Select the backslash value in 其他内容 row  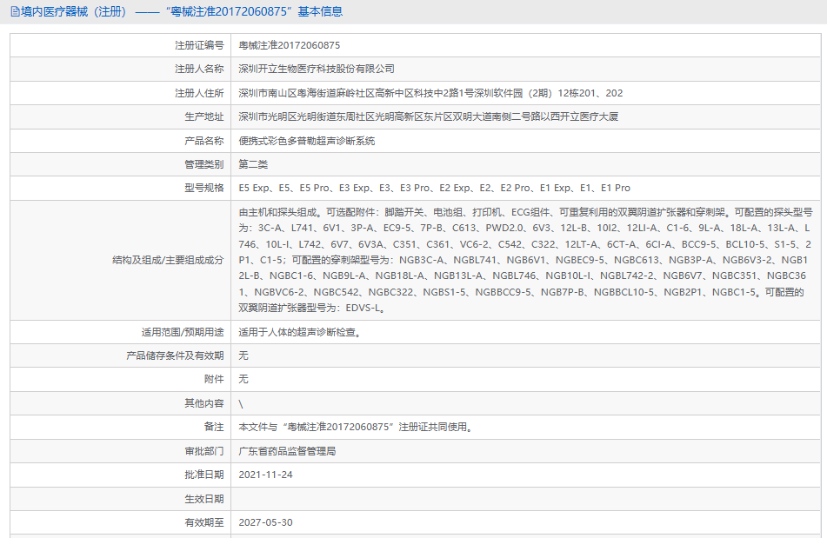(241, 404)
